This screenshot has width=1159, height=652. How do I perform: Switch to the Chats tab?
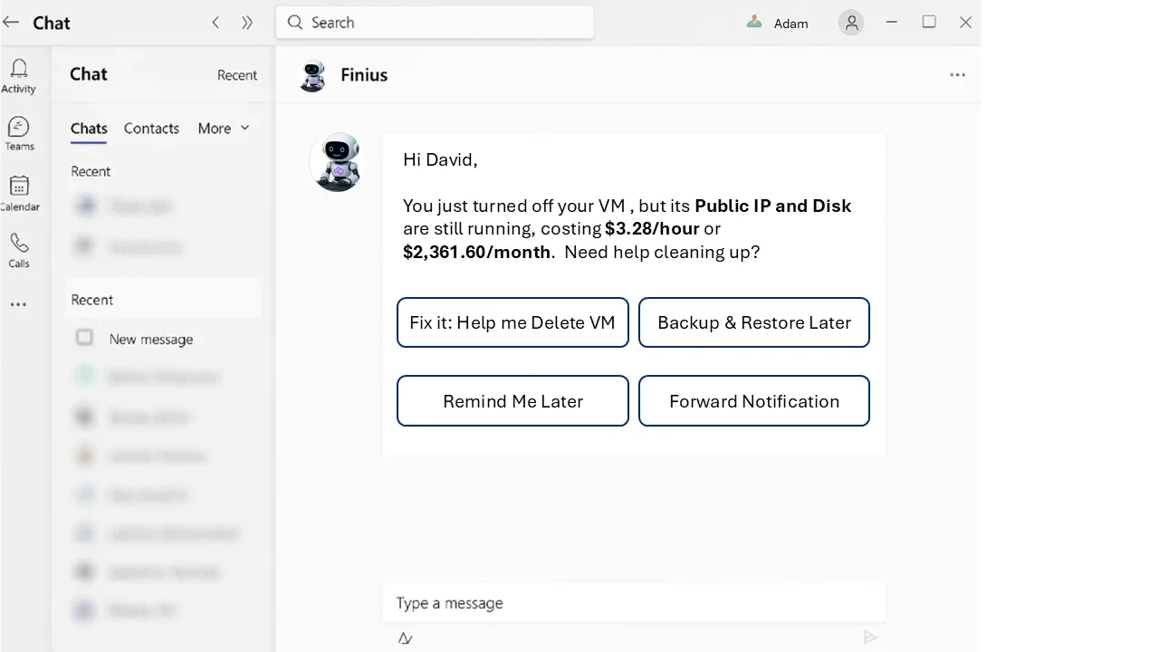tap(89, 129)
